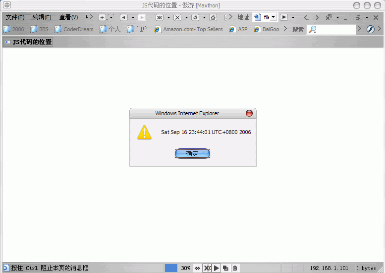
Task: Click the close-tab window icon
Action: click(329, 17)
